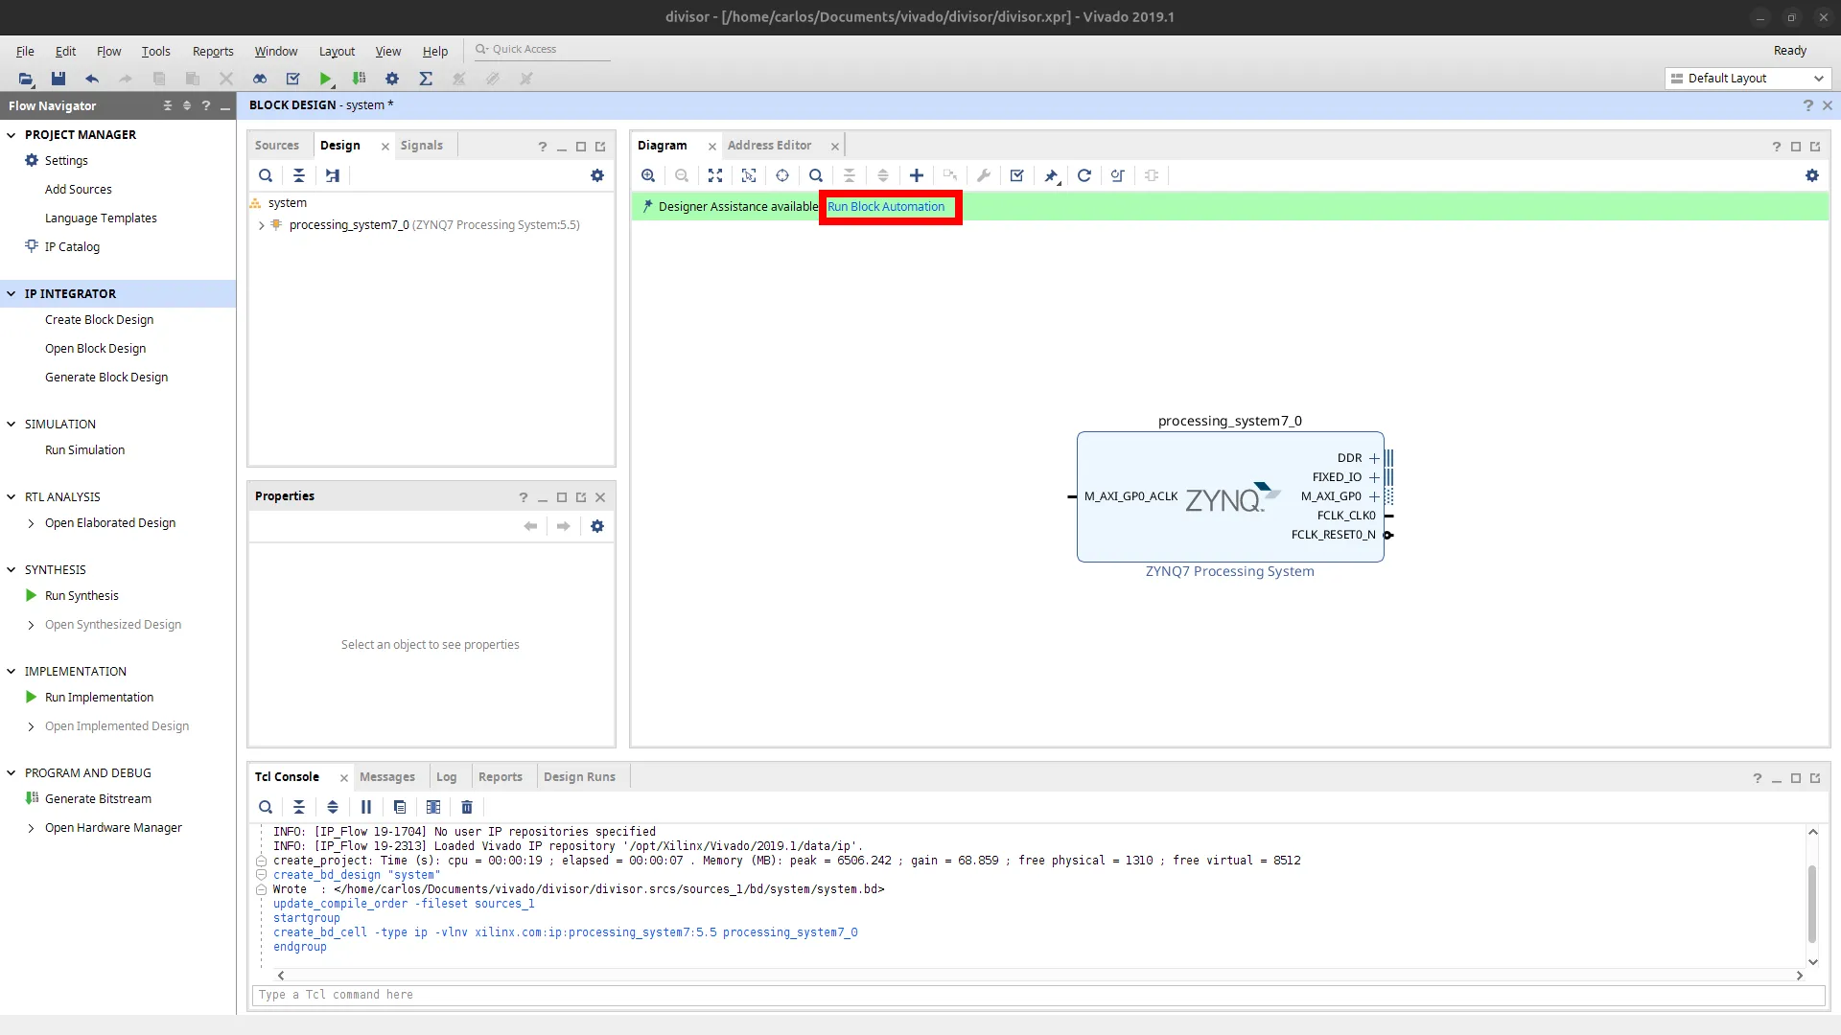Image resolution: width=1841 pixels, height=1035 pixels.
Task: Click the Optimize Routing icon
Action: [x=1118, y=175]
